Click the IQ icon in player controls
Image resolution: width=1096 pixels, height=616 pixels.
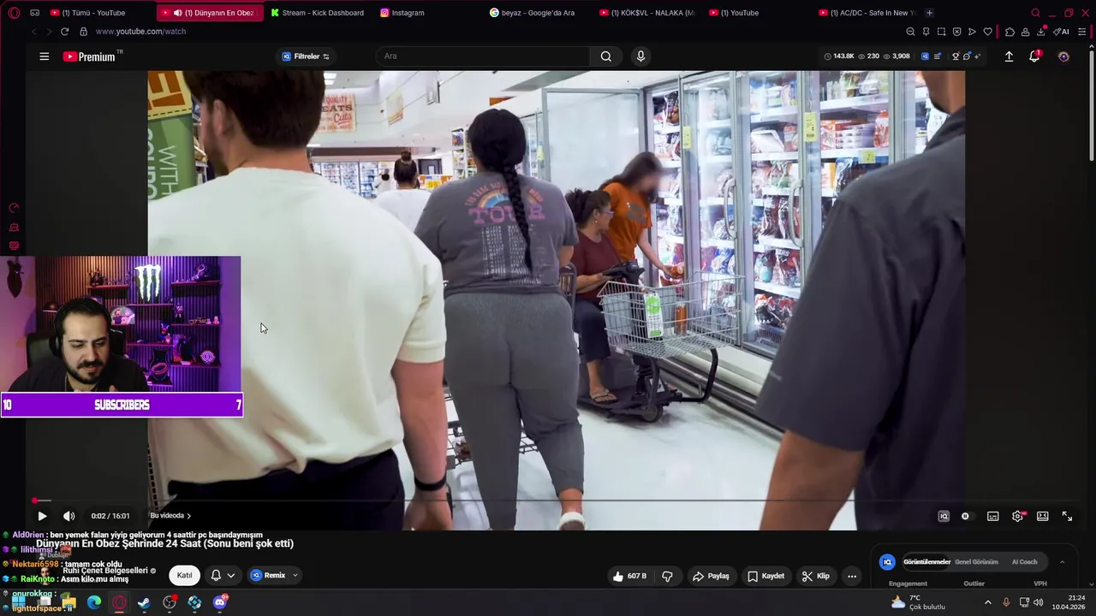pyautogui.click(x=944, y=516)
